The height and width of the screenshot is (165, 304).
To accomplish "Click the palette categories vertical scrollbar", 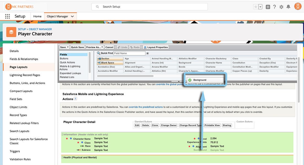I will click(x=89, y=62).
